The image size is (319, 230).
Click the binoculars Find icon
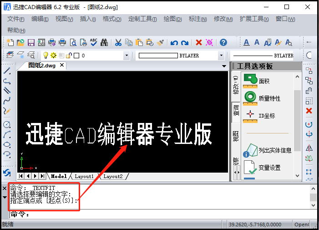(104, 42)
